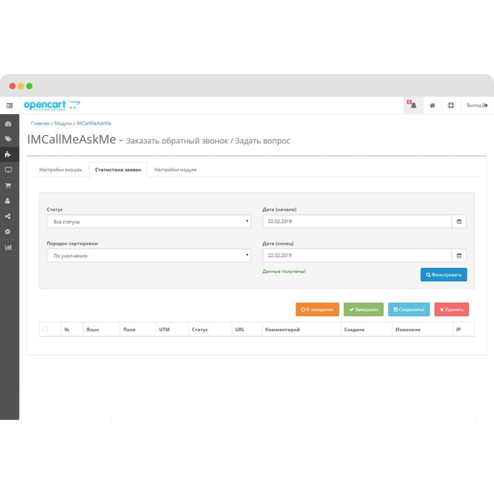The width and height of the screenshot is (494, 494).
Task: Open the System gear sidebar icon
Action: click(8, 232)
